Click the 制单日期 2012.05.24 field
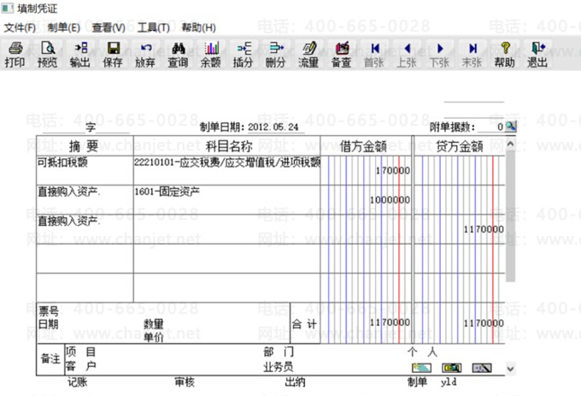The height and width of the screenshot is (396, 581). pos(276,127)
